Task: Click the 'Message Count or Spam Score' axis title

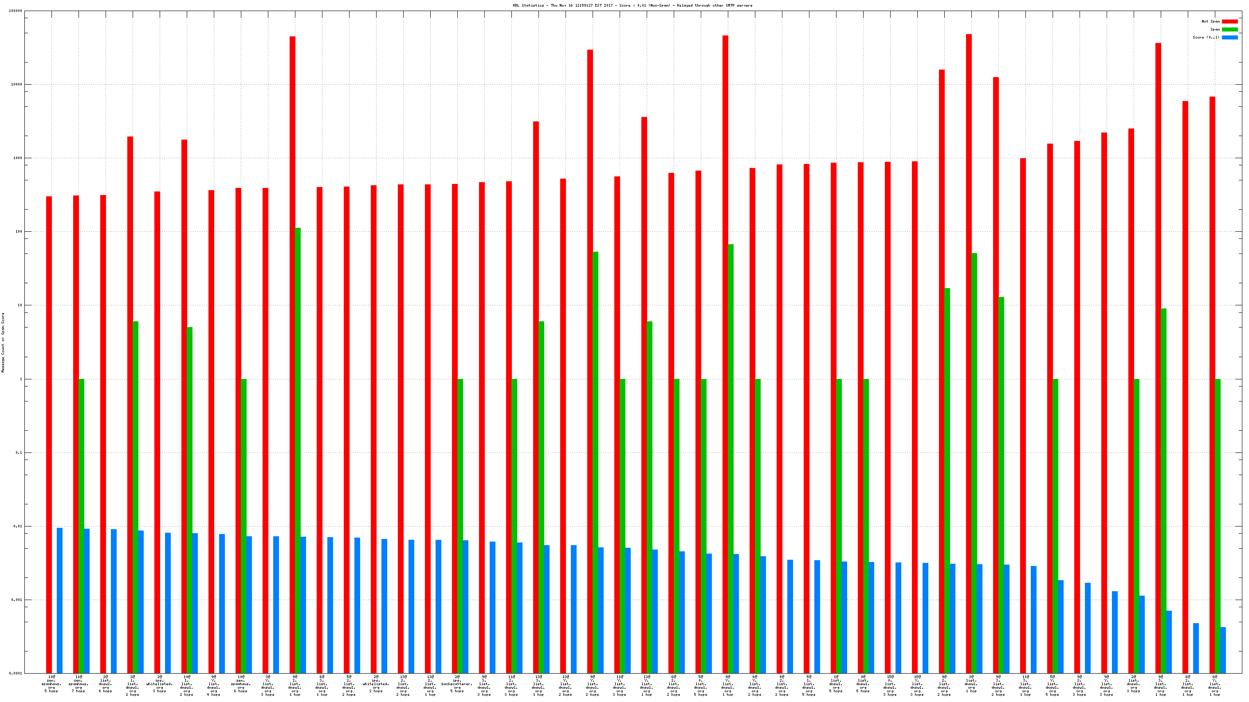Action: (x=3, y=342)
